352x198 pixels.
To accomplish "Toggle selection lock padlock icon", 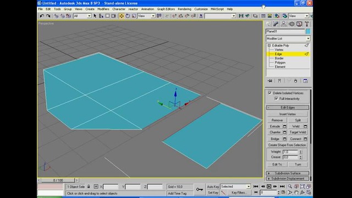I will point(89,186).
